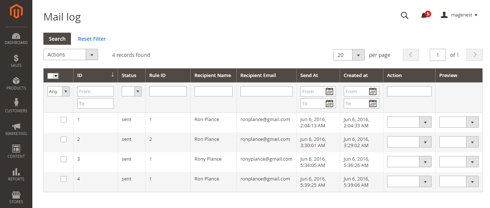The width and height of the screenshot is (490, 208).
Task: Check the checkbox for mail log ID 1
Action: tap(64, 120)
